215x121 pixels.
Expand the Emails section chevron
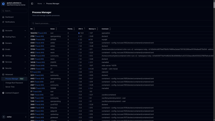[26, 49]
